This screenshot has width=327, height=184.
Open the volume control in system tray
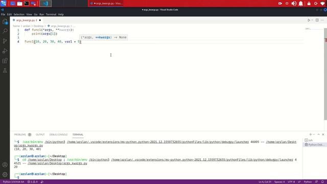tap(294, 4)
